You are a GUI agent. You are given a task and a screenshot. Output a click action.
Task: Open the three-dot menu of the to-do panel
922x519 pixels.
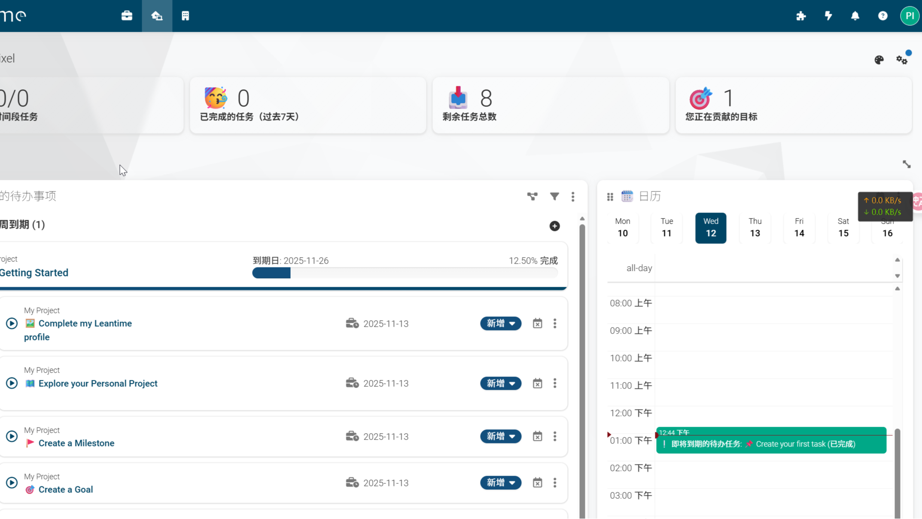pos(573,196)
